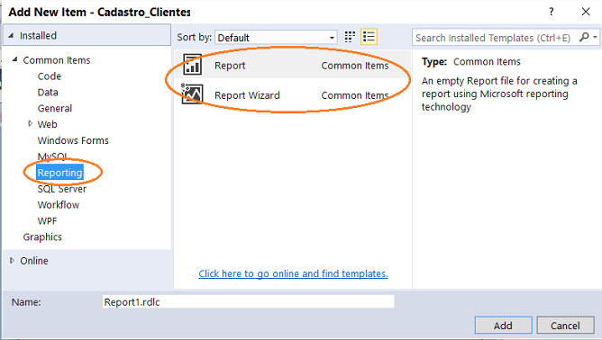
Task: Expand the Web tree node
Action: click(31, 123)
